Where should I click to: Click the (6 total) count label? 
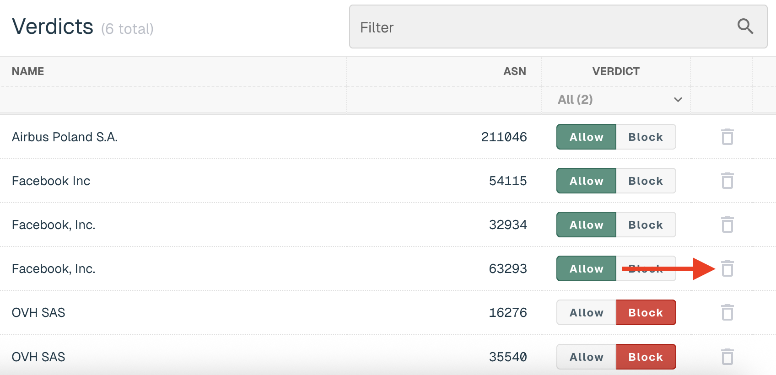pos(127,29)
